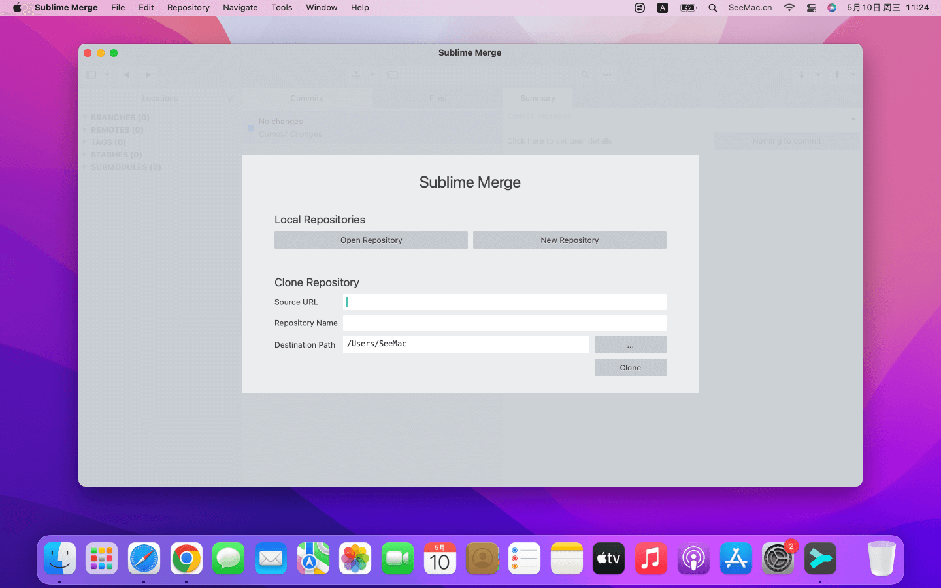
Task: Open Podcasts from the Dock
Action: point(693,559)
